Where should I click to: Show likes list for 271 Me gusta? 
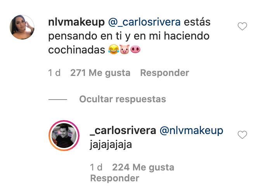[100, 73]
